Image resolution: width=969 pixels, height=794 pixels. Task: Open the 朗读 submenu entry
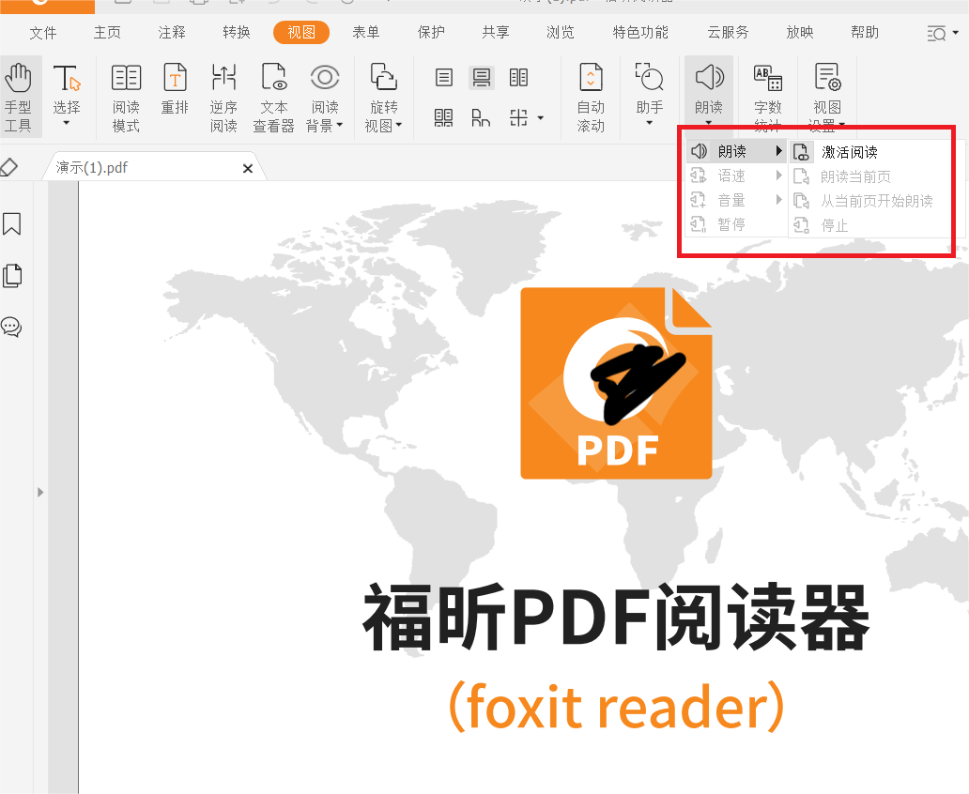tap(736, 151)
